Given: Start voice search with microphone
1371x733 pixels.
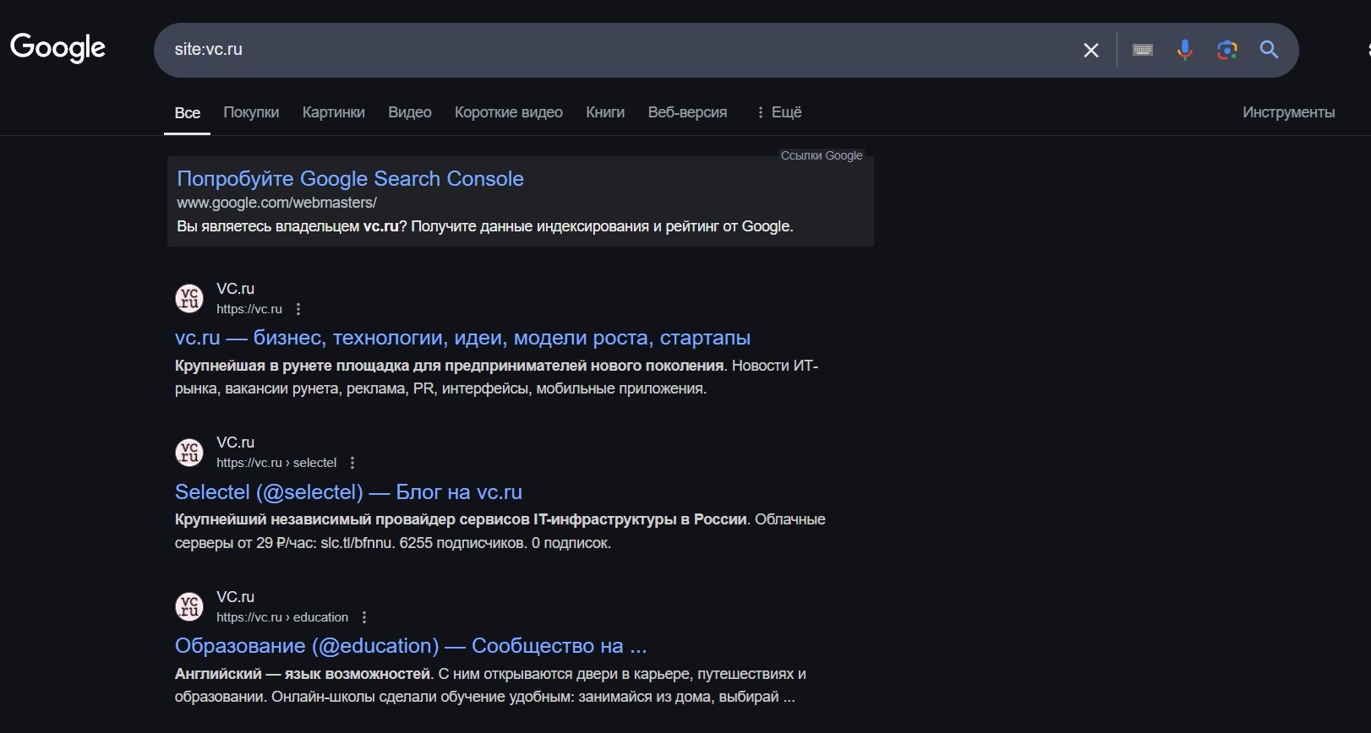Looking at the screenshot, I should [1184, 51].
